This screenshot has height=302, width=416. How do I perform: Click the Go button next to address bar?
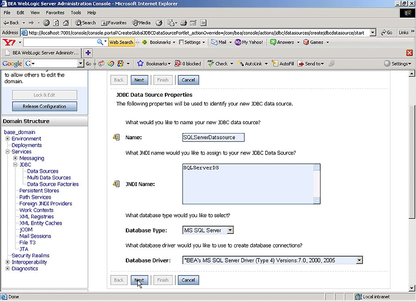[x=386, y=33]
